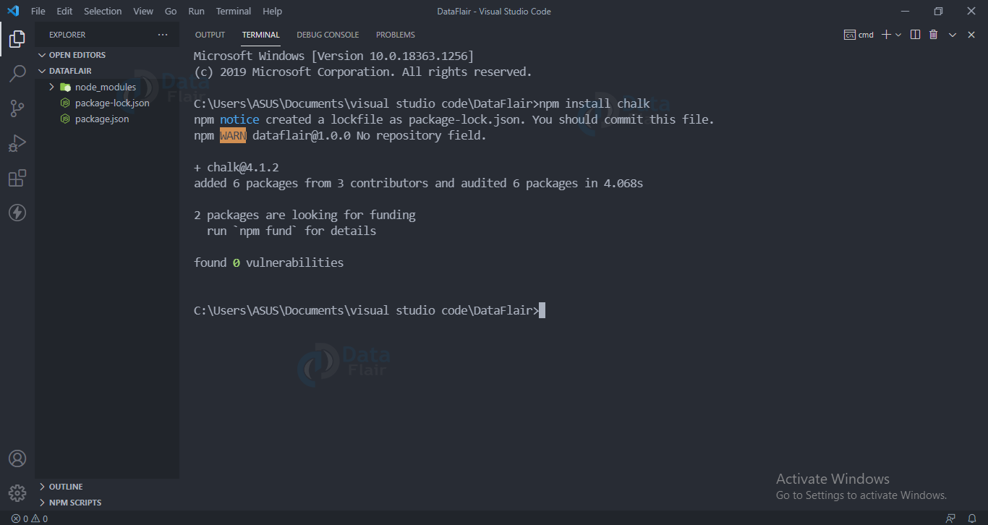Image resolution: width=988 pixels, height=525 pixels.
Task: Click the "2 packages are looking for funding" line
Action: click(305, 215)
